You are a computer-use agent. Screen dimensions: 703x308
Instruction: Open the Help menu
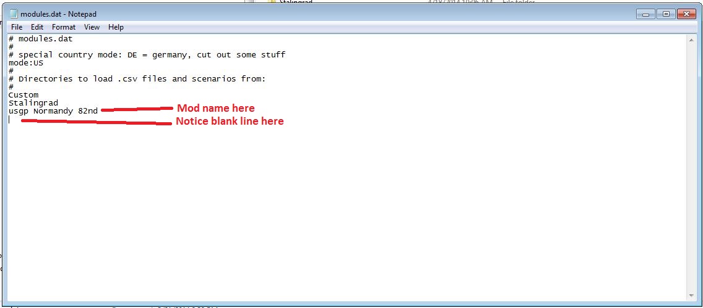[116, 27]
